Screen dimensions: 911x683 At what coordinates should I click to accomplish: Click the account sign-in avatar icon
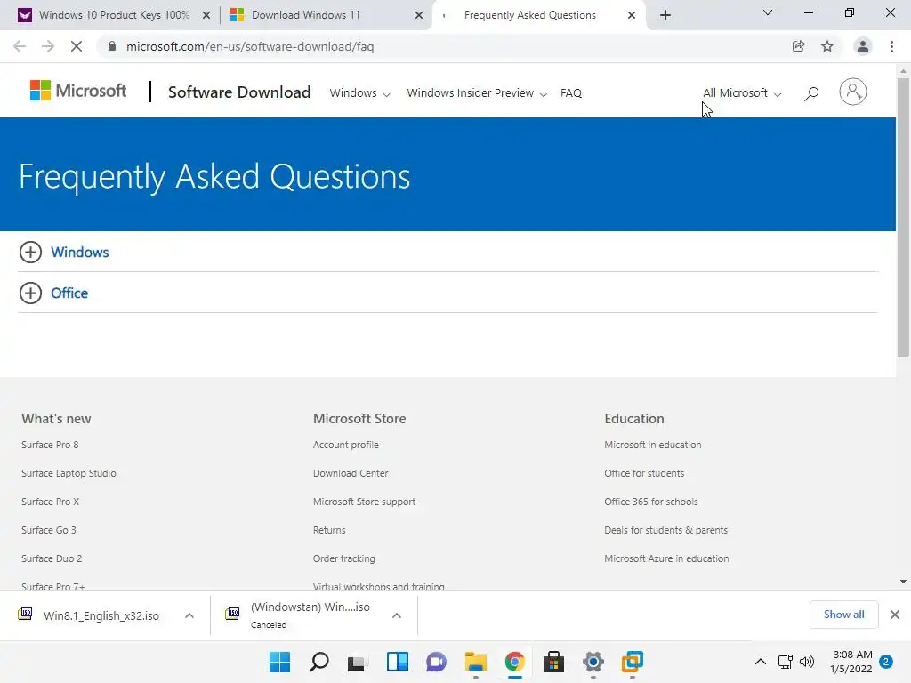tap(852, 92)
